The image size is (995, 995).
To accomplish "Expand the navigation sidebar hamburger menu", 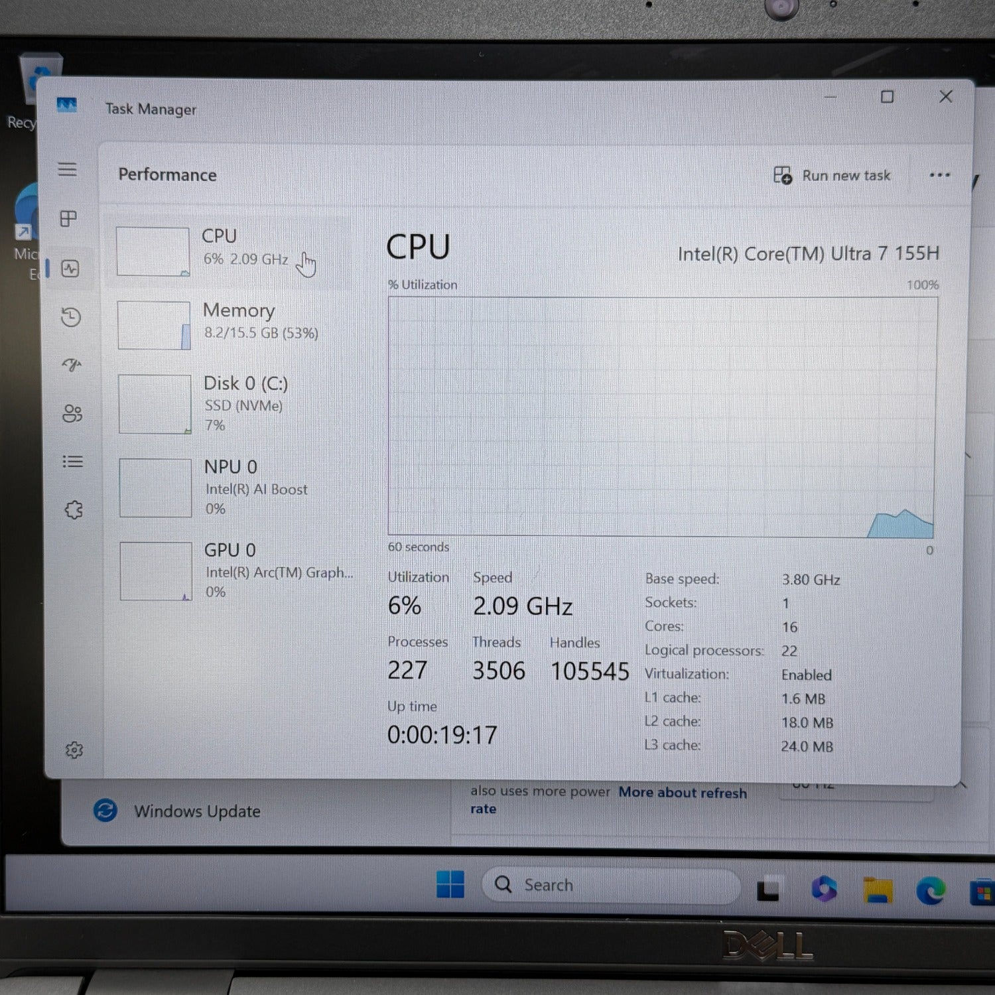I will coord(69,170).
